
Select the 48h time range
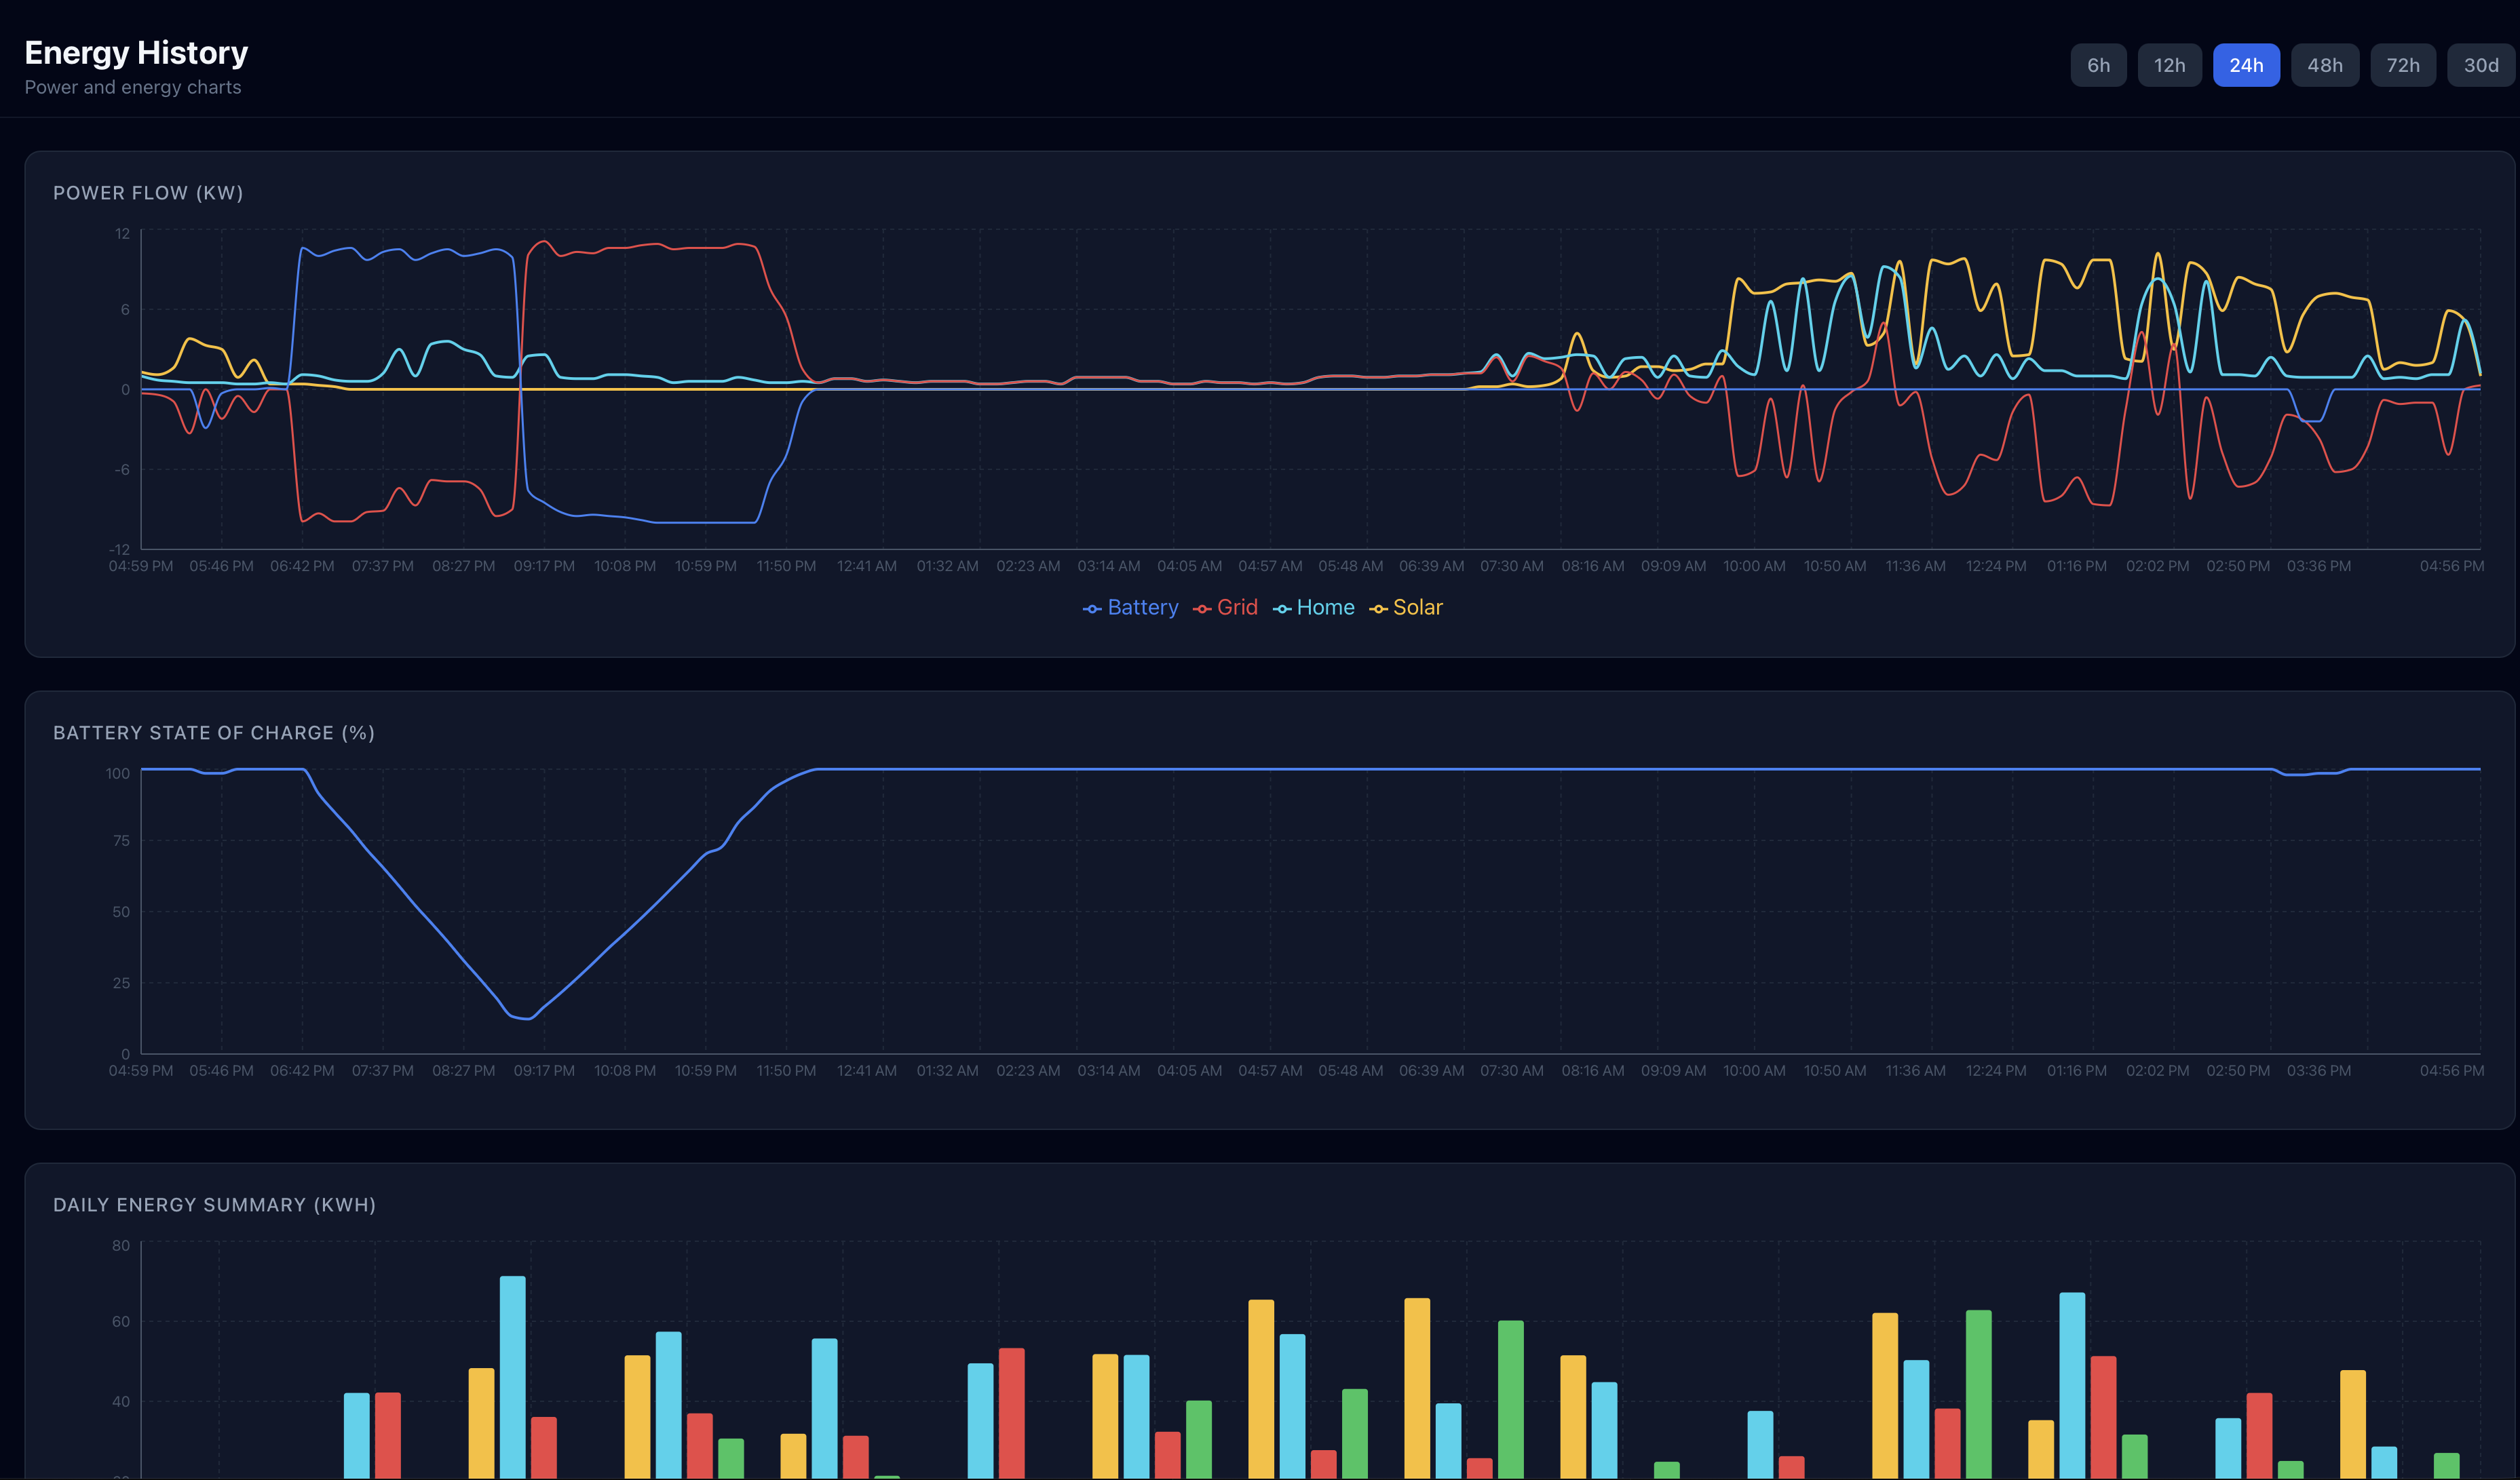pos(2325,65)
